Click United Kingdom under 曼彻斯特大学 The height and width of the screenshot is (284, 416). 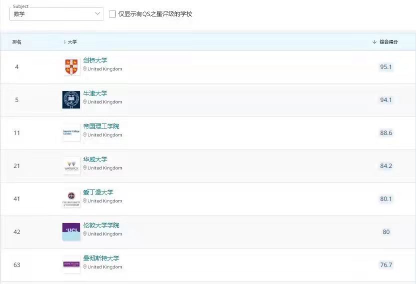pos(105,266)
